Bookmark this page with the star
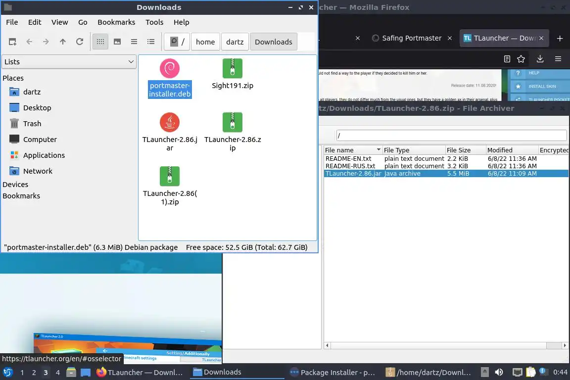The width and height of the screenshot is (570, 380). coord(521,59)
